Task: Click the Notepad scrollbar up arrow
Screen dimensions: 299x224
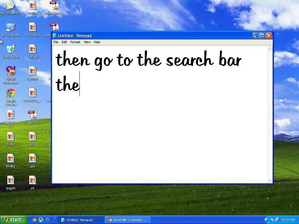Action: coord(270,49)
